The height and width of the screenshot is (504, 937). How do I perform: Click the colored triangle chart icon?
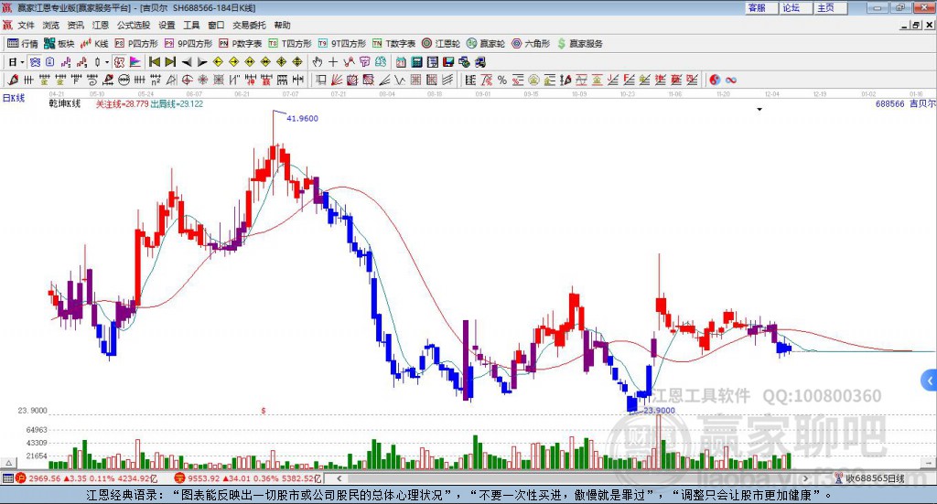coord(135,62)
